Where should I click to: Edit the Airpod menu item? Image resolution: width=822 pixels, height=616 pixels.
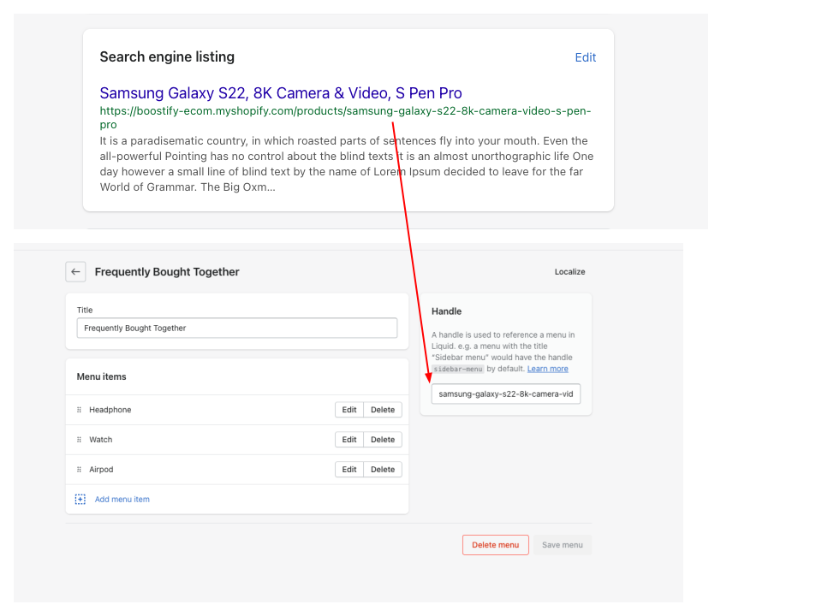coord(349,470)
